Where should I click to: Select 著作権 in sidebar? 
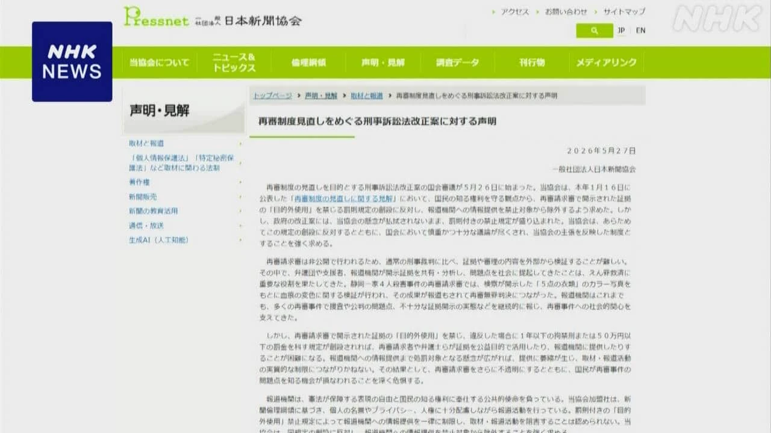[139, 182]
